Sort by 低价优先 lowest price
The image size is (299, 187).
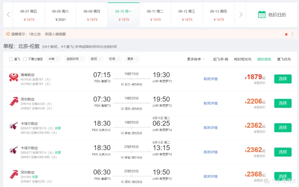(264, 59)
